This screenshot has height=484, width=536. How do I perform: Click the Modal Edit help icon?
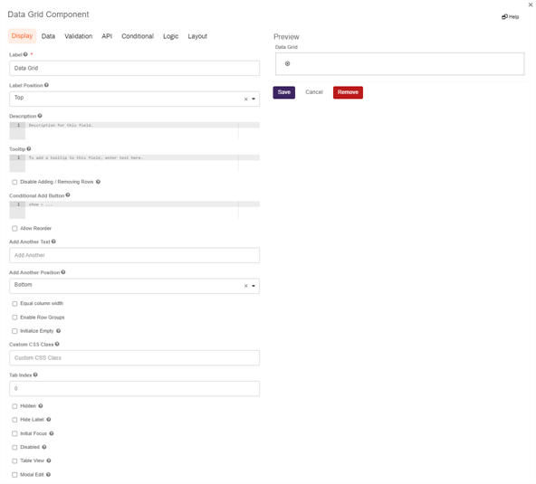[x=48, y=474]
